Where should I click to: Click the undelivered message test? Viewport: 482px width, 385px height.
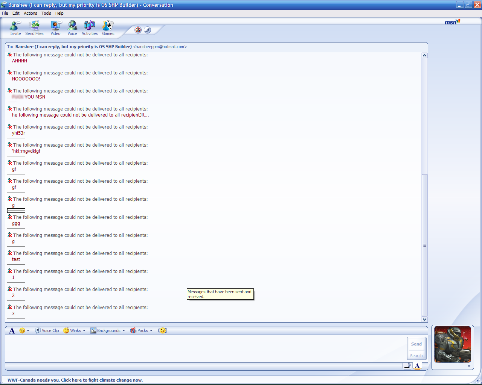point(16,259)
